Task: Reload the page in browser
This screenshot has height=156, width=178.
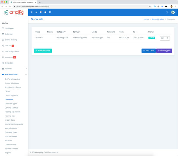Action: point(10,6)
